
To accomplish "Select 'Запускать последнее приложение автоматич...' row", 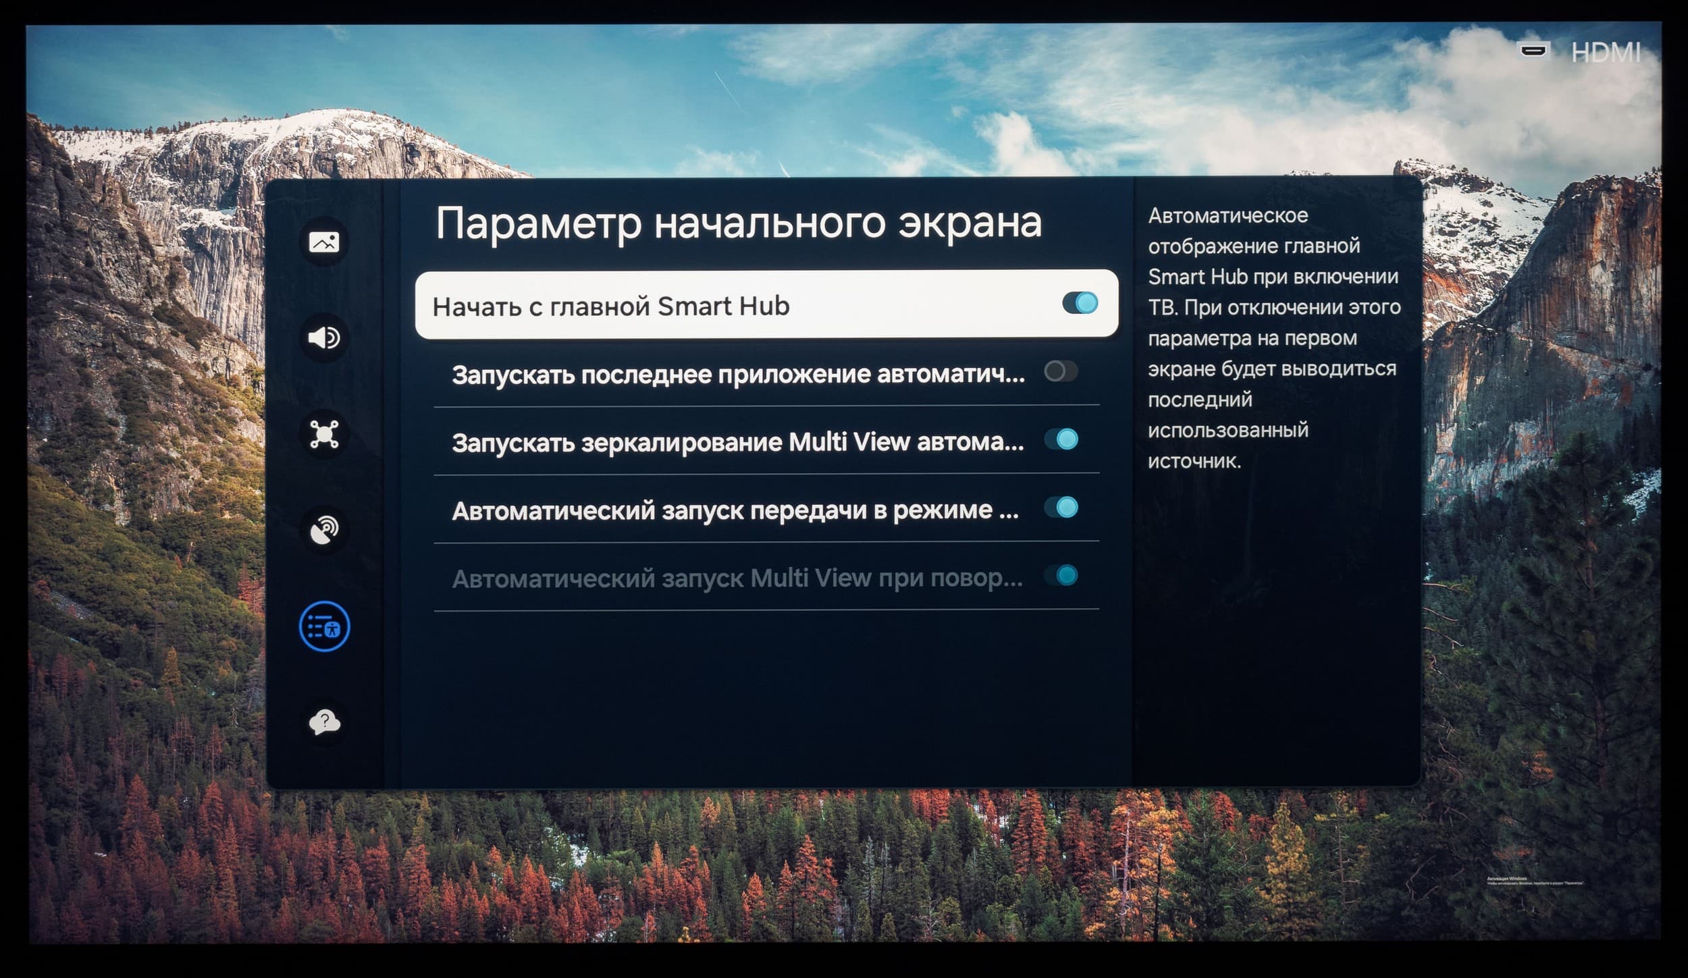I will (737, 375).
